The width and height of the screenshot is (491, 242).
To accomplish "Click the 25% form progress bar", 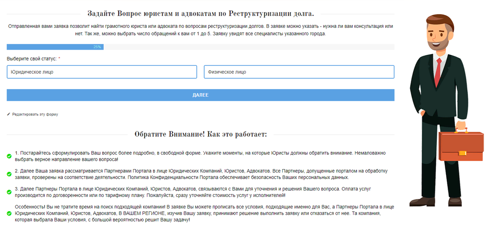I will click(200, 47).
